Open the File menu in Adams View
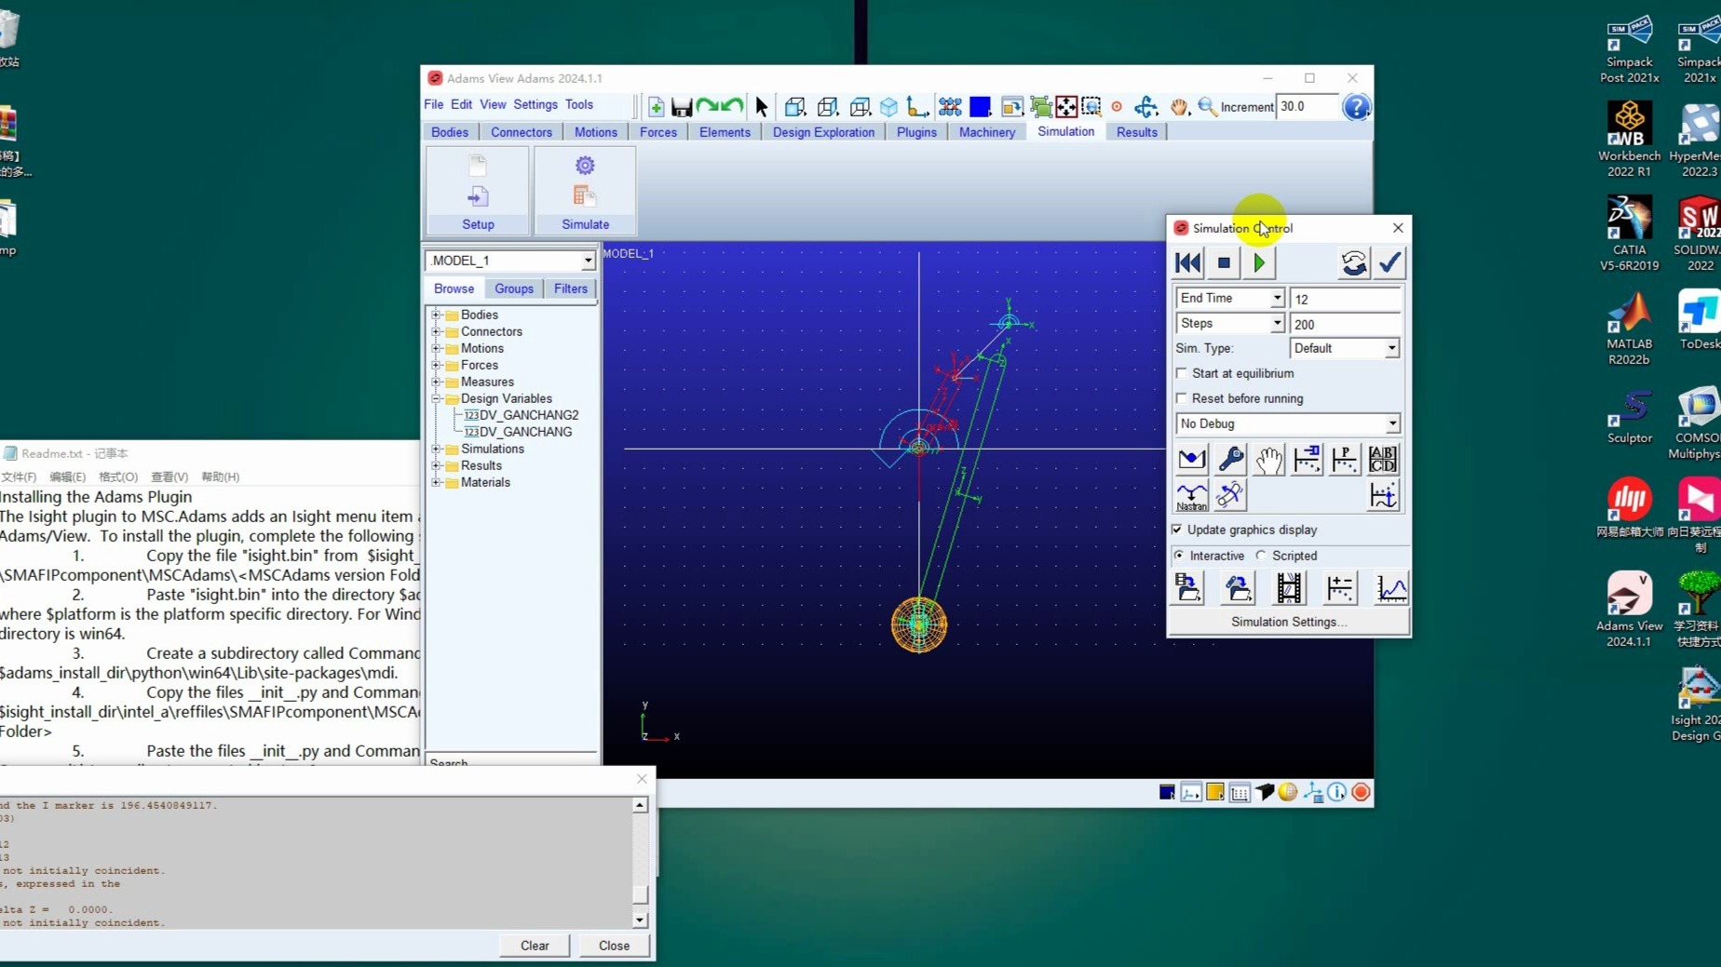The height and width of the screenshot is (967, 1721). (434, 105)
